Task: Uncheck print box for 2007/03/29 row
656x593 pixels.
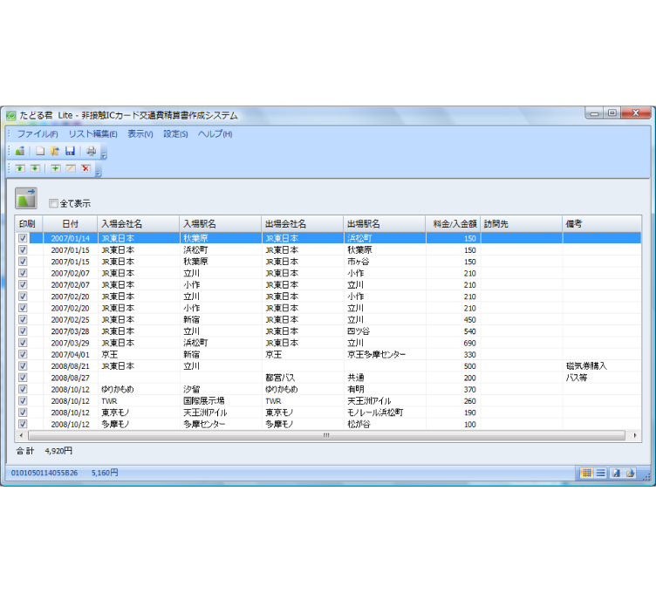Action: pyautogui.click(x=23, y=343)
